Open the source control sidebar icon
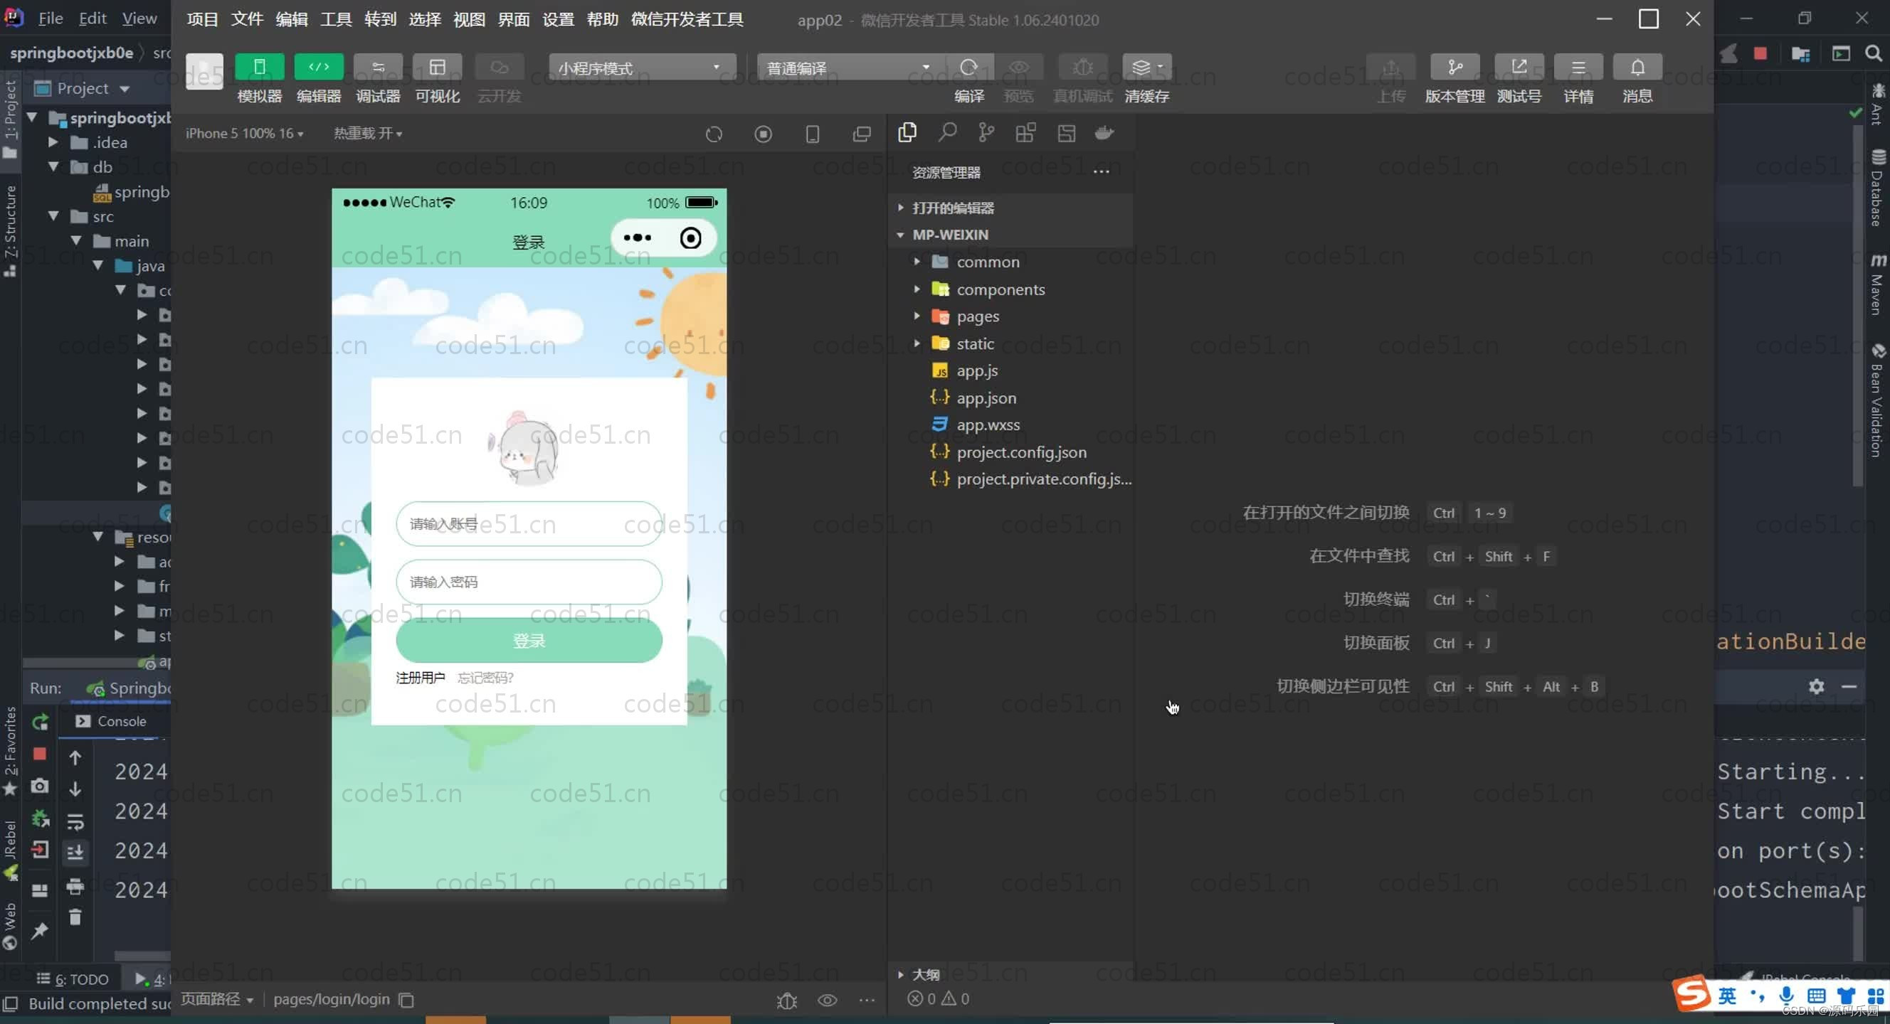This screenshot has height=1024, width=1890. tap(986, 133)
